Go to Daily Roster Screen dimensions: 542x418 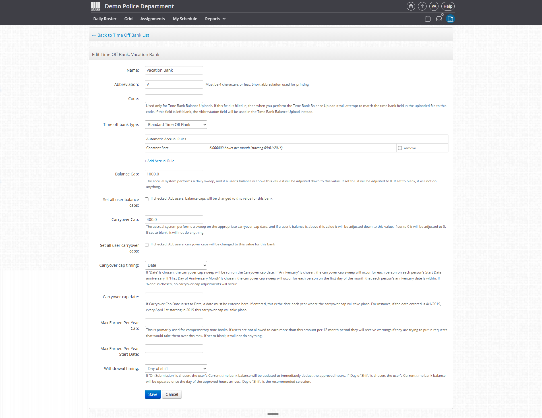pyautogui.click(x=105, y=19)
